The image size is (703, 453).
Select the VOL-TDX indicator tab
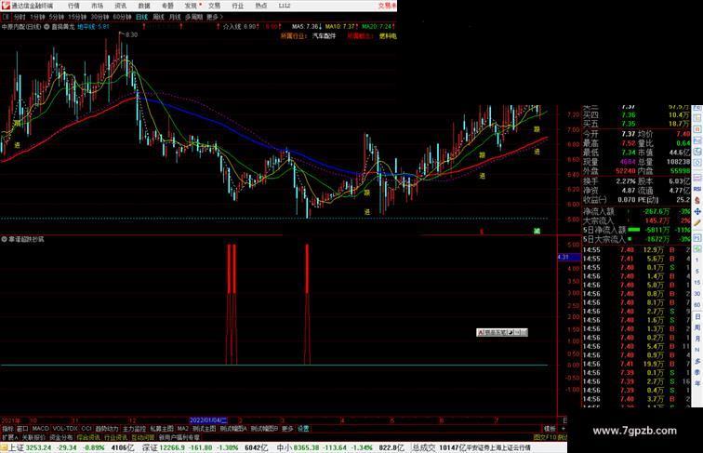(x=65, y=429)
